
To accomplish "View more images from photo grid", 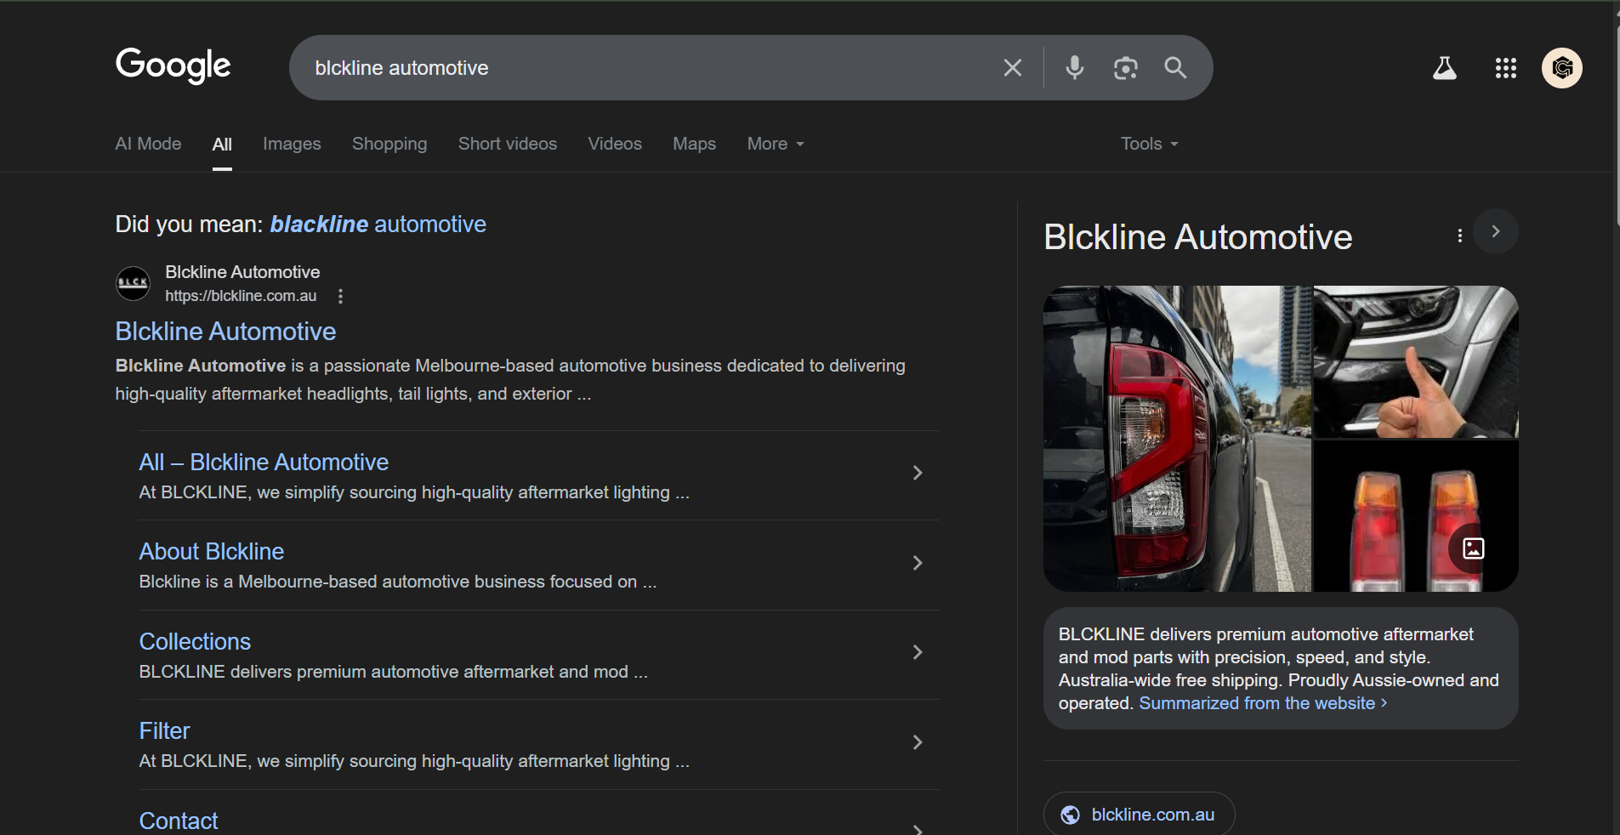I will pyautogui.click(x=1473, y=548).
